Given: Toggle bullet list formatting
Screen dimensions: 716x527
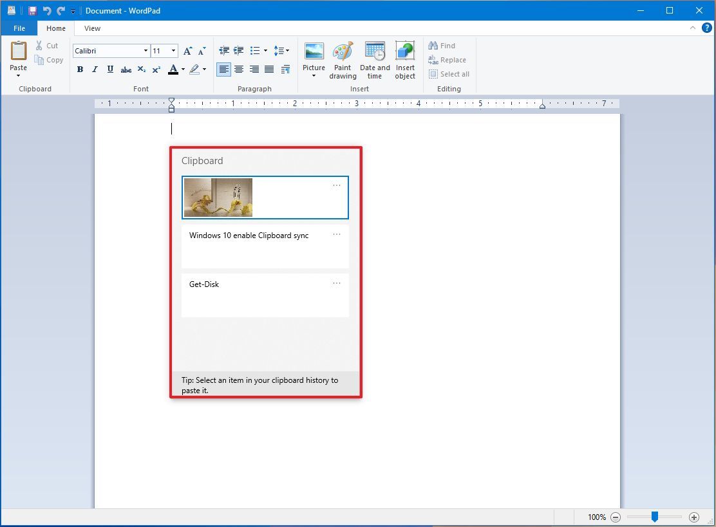Looking at the screenshot, I should [255, 50].
